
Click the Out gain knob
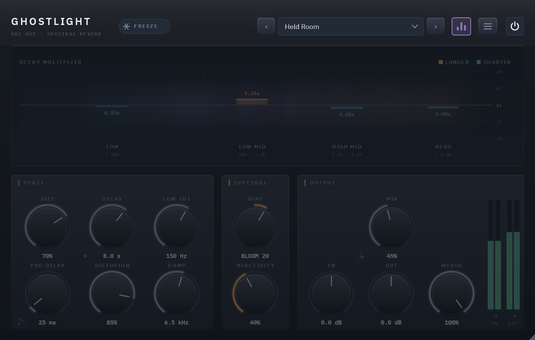tap(391, 293)
